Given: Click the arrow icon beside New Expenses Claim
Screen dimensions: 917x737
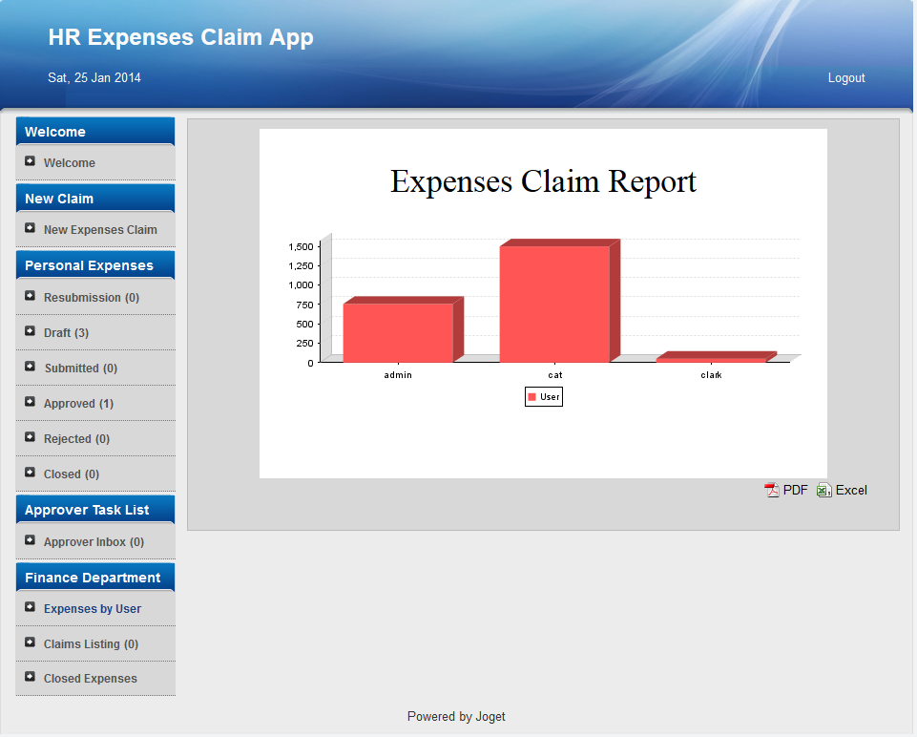Looking at the screenshot, I should click(x=30, y=228).
